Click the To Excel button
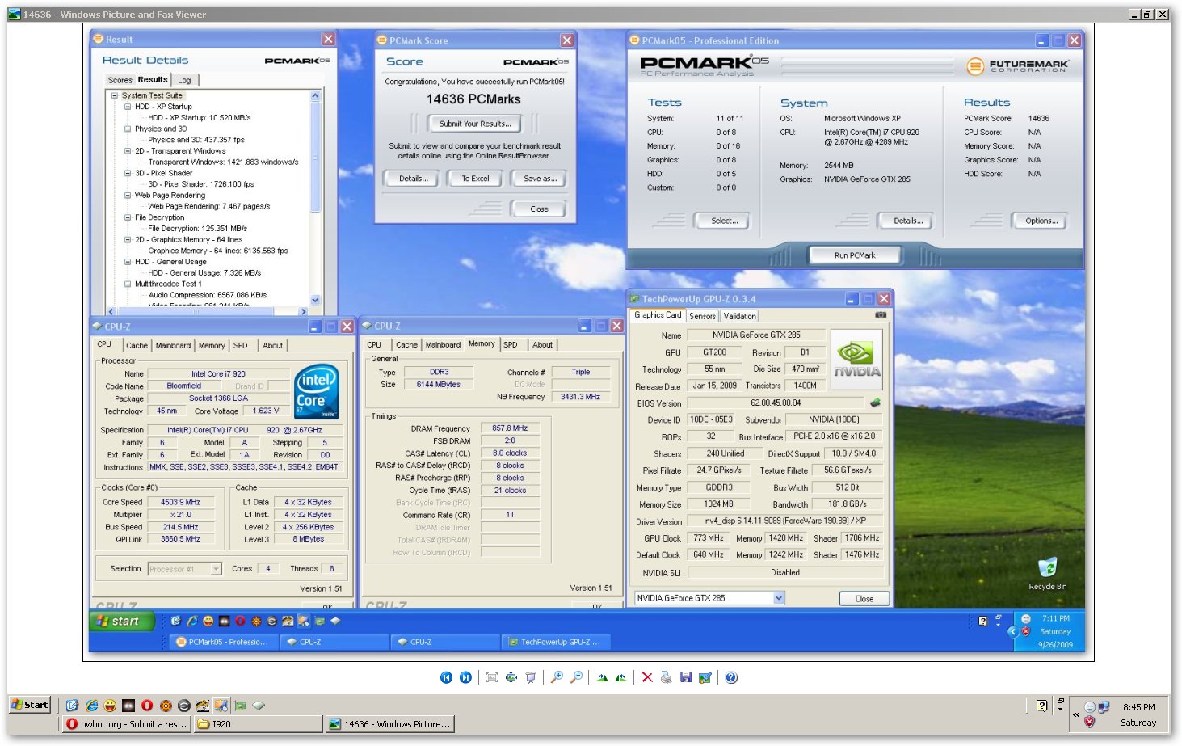Viewport: 1182px width, 746px height. tap(475, 179)
